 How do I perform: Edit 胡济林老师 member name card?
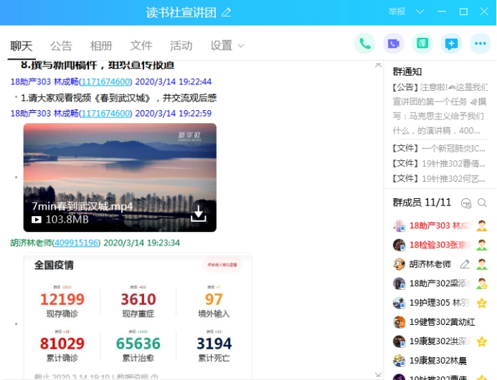[465, 264]
